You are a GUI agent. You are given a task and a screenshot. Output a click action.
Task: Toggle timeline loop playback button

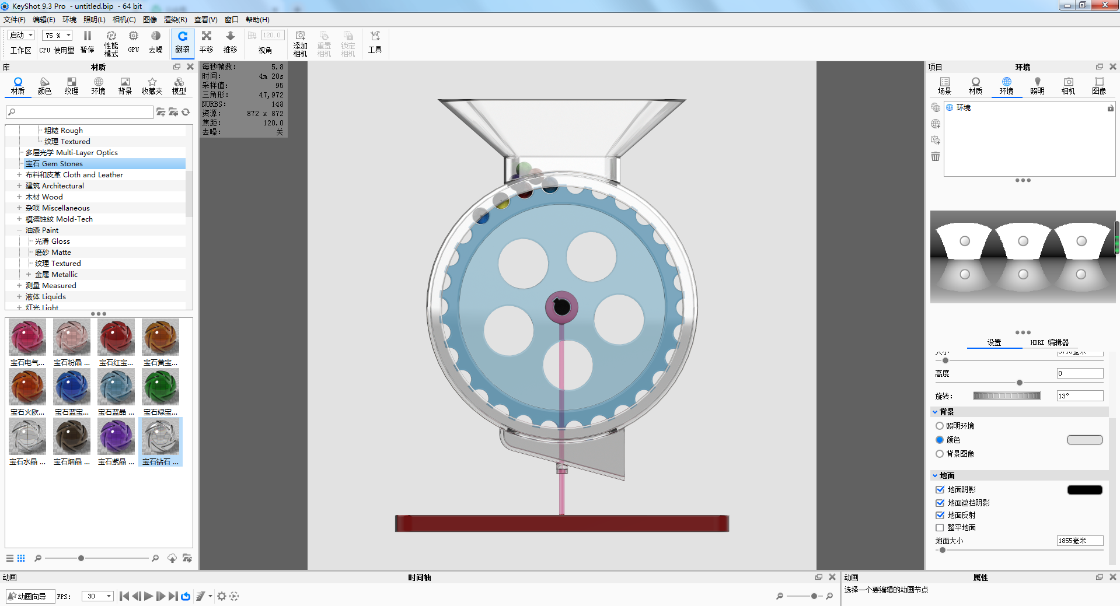pos(186,596)
